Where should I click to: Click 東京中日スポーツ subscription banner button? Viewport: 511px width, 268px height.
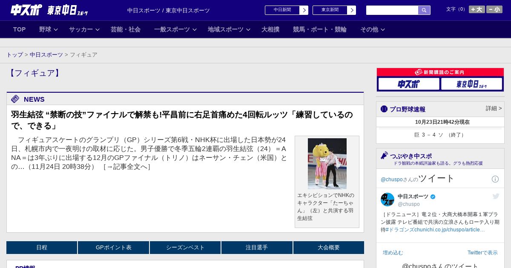tap(471, 84)
